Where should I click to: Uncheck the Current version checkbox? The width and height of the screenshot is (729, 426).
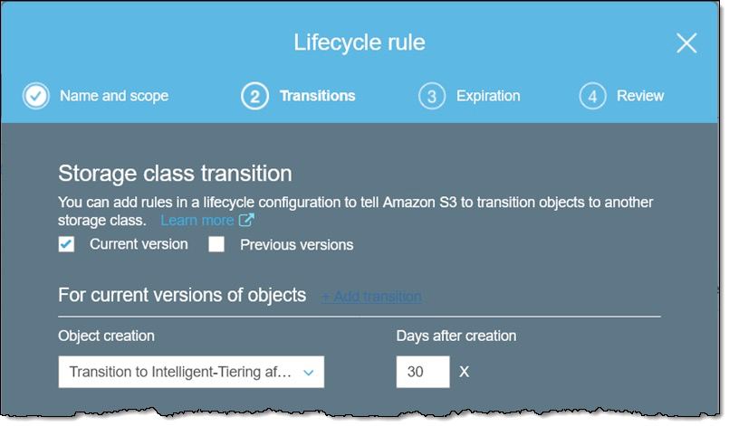pos(66,244)
